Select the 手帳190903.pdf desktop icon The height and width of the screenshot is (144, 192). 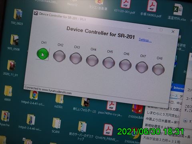(x=152, y=6)
